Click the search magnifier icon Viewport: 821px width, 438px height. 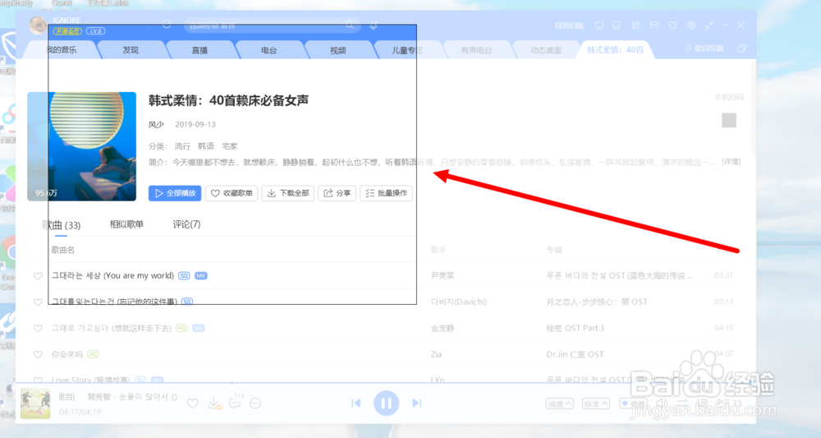click(x=350, y=25)
